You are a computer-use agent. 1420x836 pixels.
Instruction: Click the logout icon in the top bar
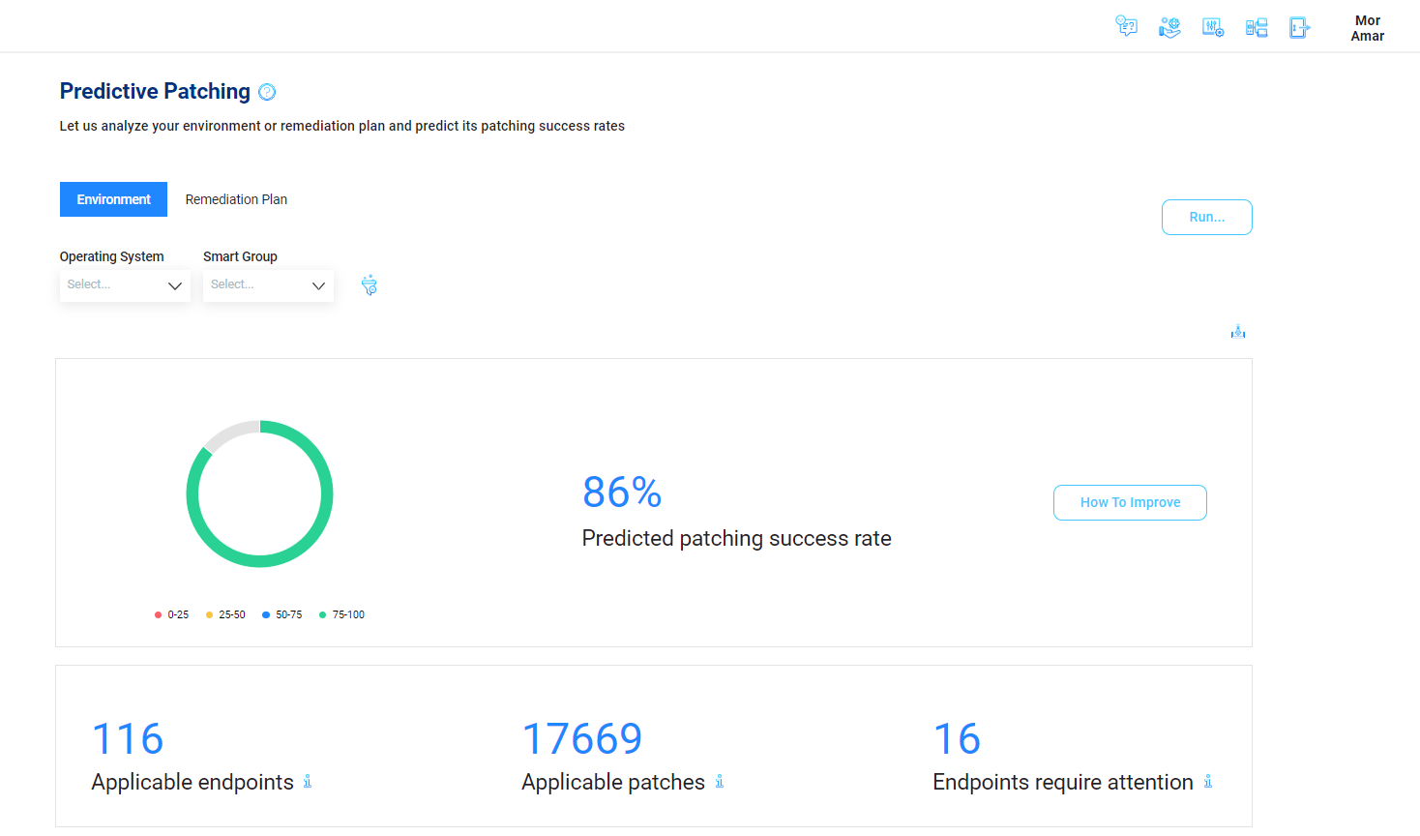pyautogui.click(x=1299, y=26)
